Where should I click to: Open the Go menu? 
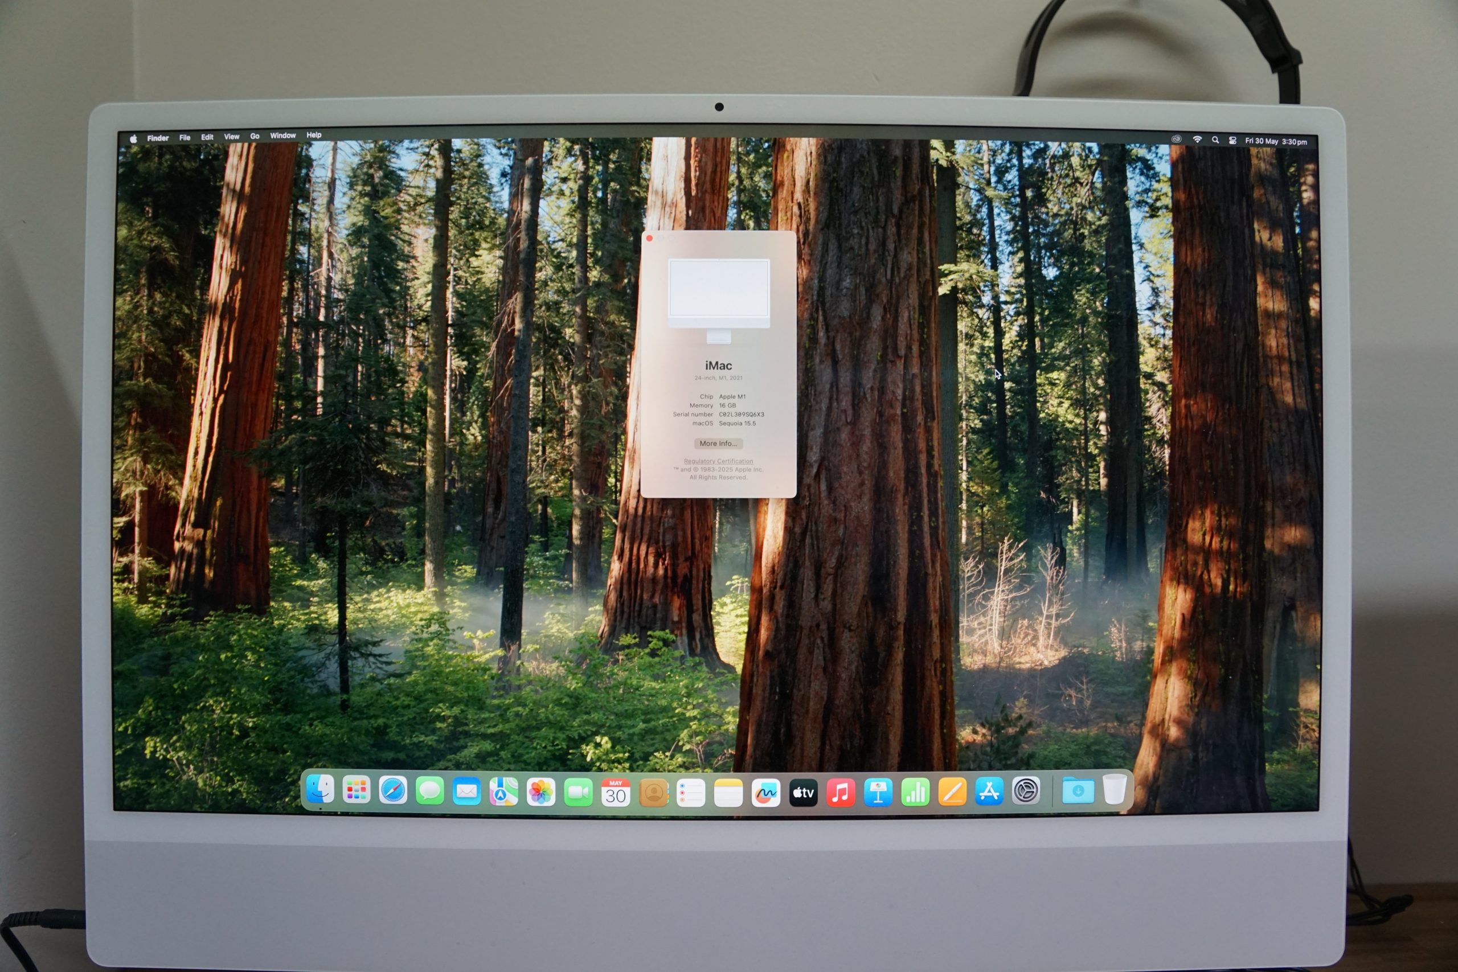(255, 137)
